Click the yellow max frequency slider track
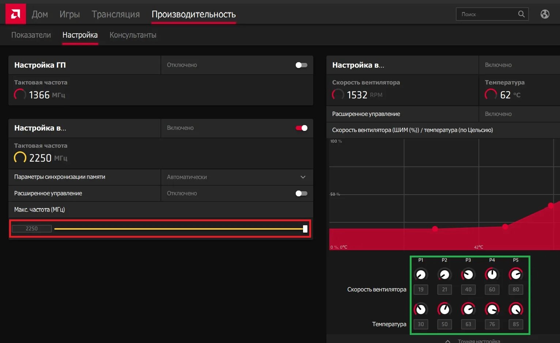560x343 pixels. (179, 229)
